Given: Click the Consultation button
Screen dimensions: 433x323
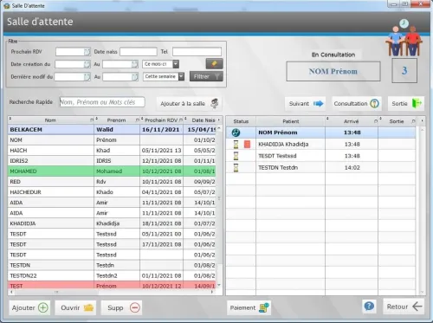Looking at the screenshot, I should pos(357,103).
